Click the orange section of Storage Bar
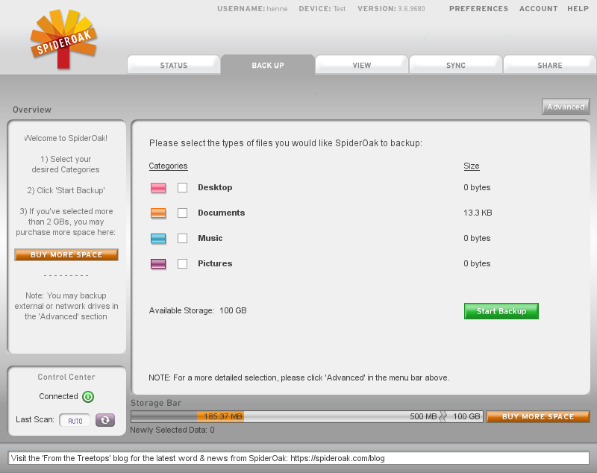Image resolution: width=597 pixels, height=473 pixels. click(x=220, y=416)
